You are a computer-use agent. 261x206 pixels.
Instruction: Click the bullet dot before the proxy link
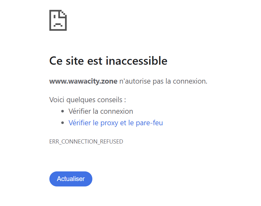[x=63, y=123]
